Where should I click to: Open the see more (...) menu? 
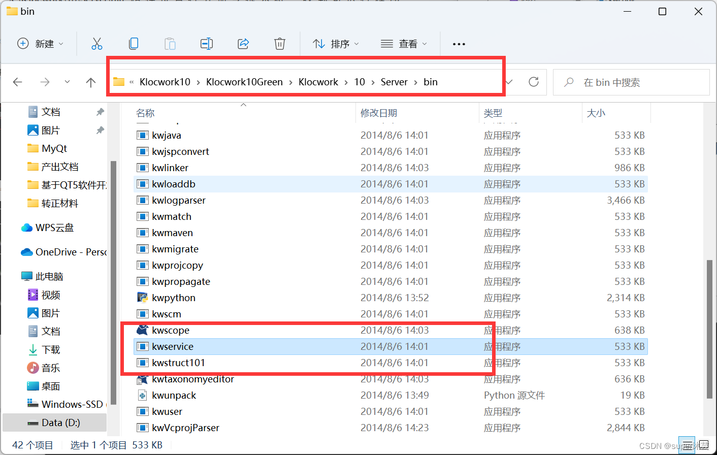click(x=459, y=44)
